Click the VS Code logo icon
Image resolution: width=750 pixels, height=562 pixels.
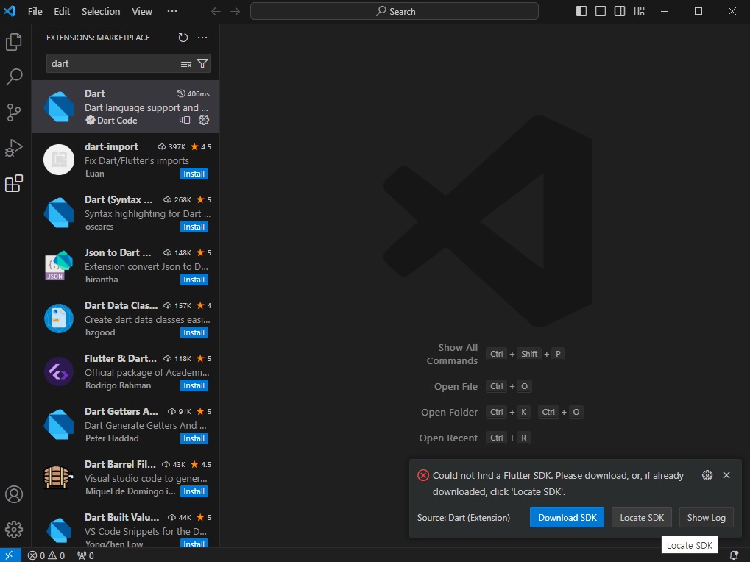click(x=10, y=11)
